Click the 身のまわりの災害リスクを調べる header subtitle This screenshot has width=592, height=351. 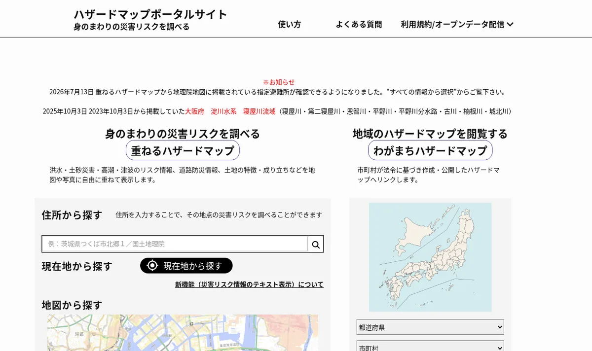tap(132, 27)
